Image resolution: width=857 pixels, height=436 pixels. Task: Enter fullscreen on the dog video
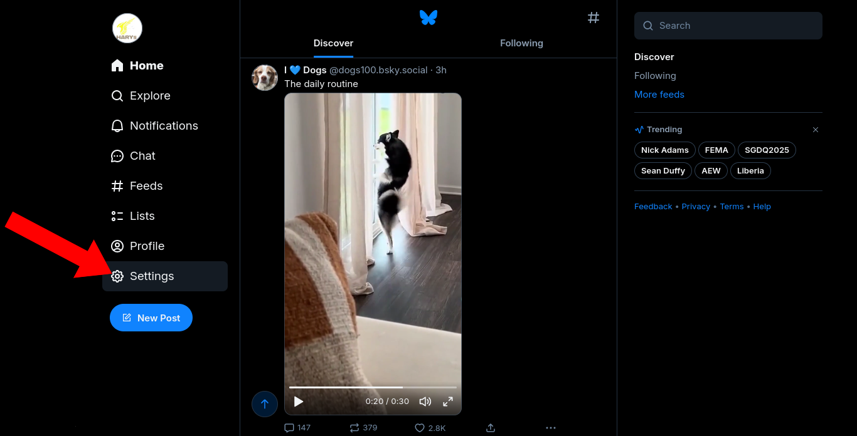click(448, 402)
